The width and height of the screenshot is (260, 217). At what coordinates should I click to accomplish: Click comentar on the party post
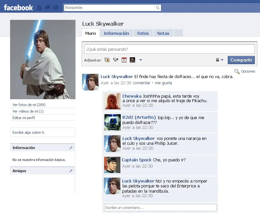(x=142, y=83)
